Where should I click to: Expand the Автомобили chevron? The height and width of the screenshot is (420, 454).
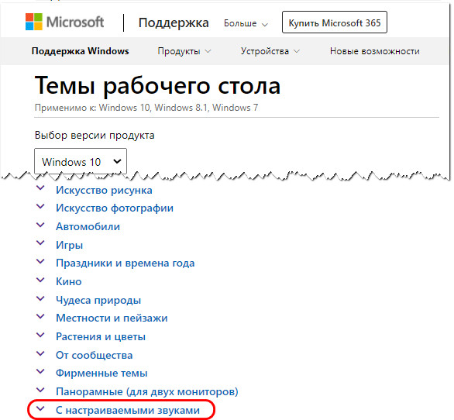pos(40,225)
